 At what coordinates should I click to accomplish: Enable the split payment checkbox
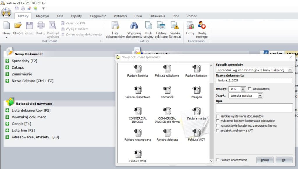coord(249,89)
